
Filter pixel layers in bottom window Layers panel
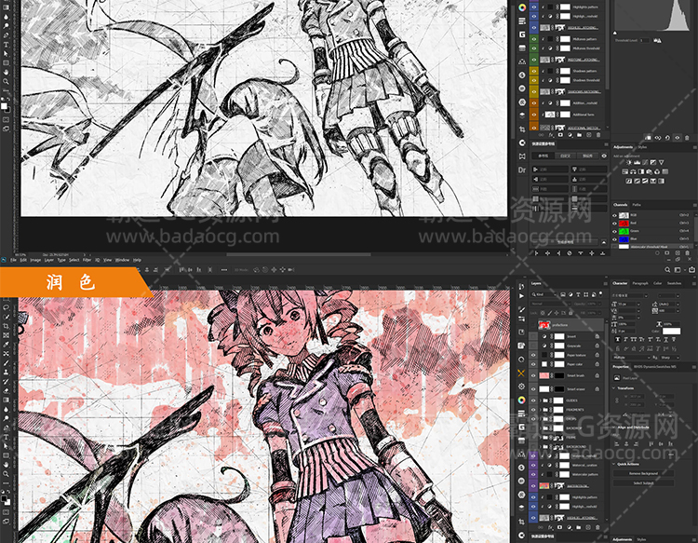click(x=563, y=294)
